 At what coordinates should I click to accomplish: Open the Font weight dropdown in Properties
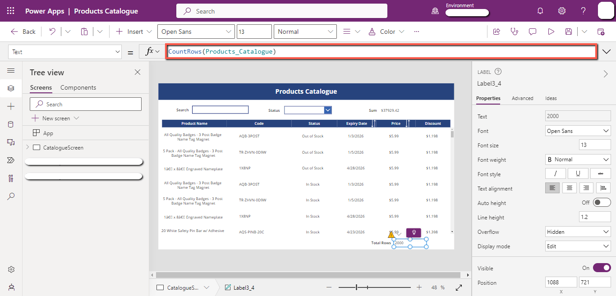coord(578,159)
